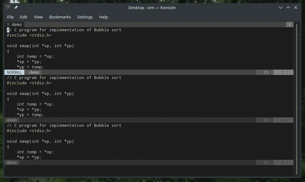Click 'demo' filename in the active status line

tap(34, 72)
